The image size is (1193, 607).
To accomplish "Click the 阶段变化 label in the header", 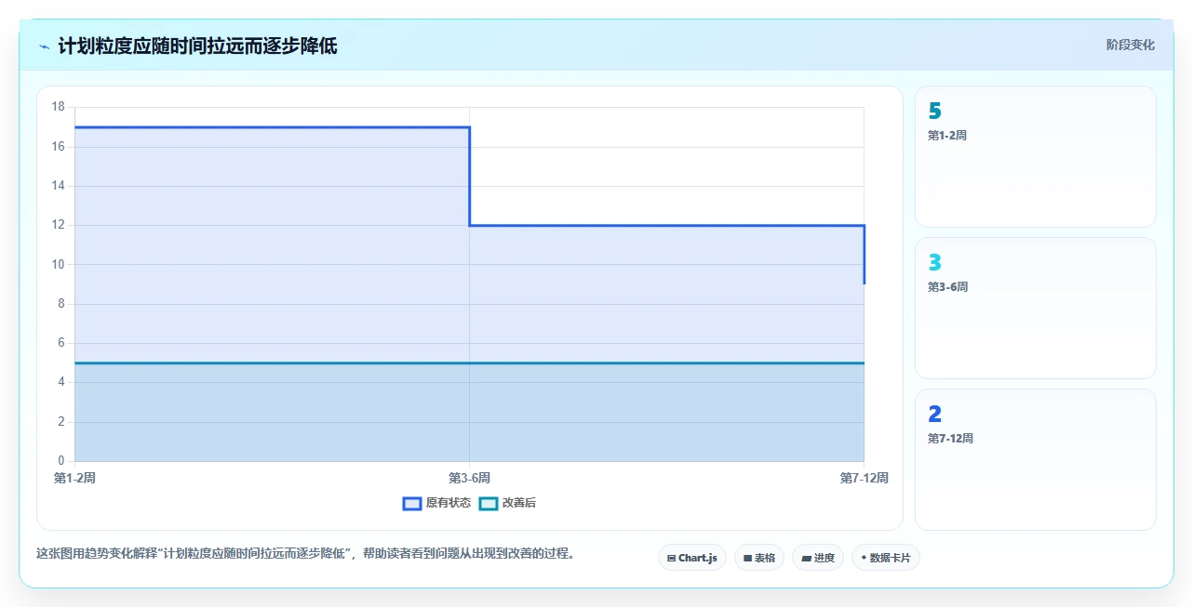I will point(1130,45).
